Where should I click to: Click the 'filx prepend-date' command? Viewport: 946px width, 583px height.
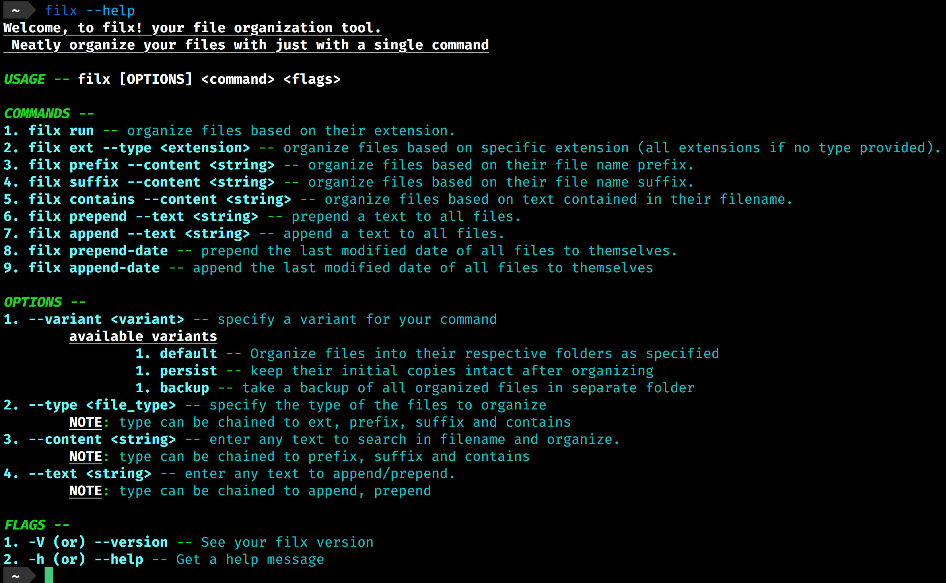point(98,251)
